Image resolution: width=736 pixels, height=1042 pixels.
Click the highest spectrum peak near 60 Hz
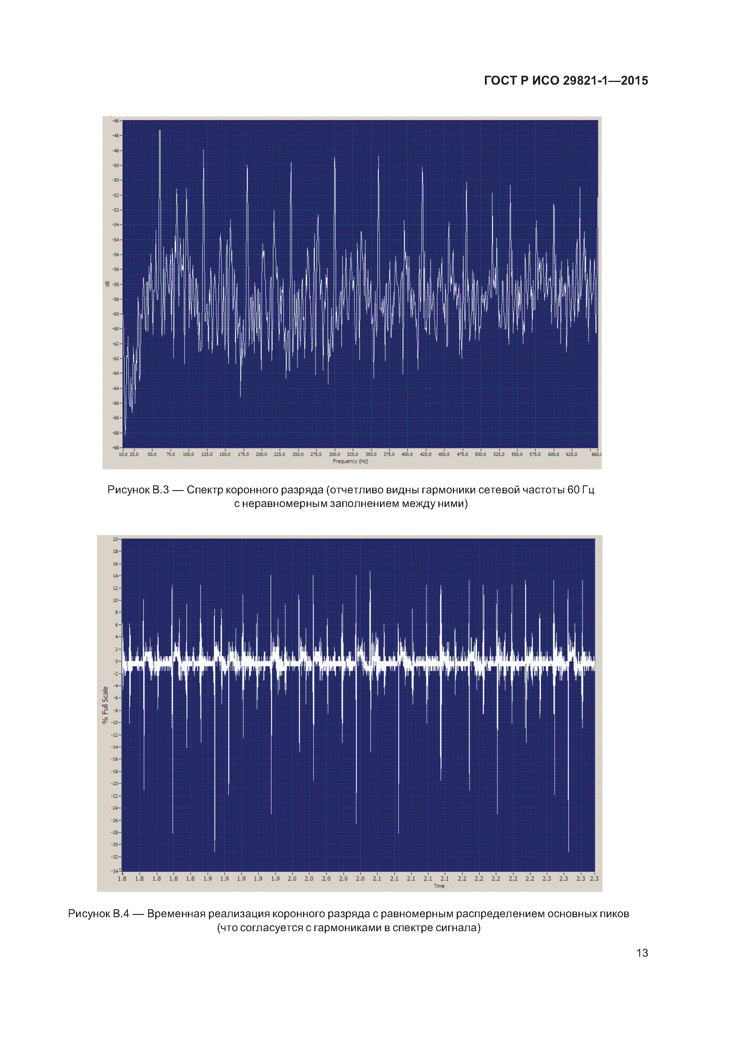coord(160,131)
